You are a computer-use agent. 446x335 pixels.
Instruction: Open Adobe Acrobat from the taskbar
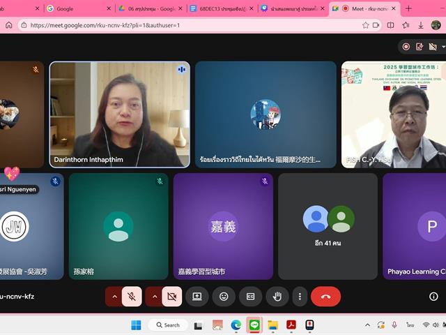[291, 325]
